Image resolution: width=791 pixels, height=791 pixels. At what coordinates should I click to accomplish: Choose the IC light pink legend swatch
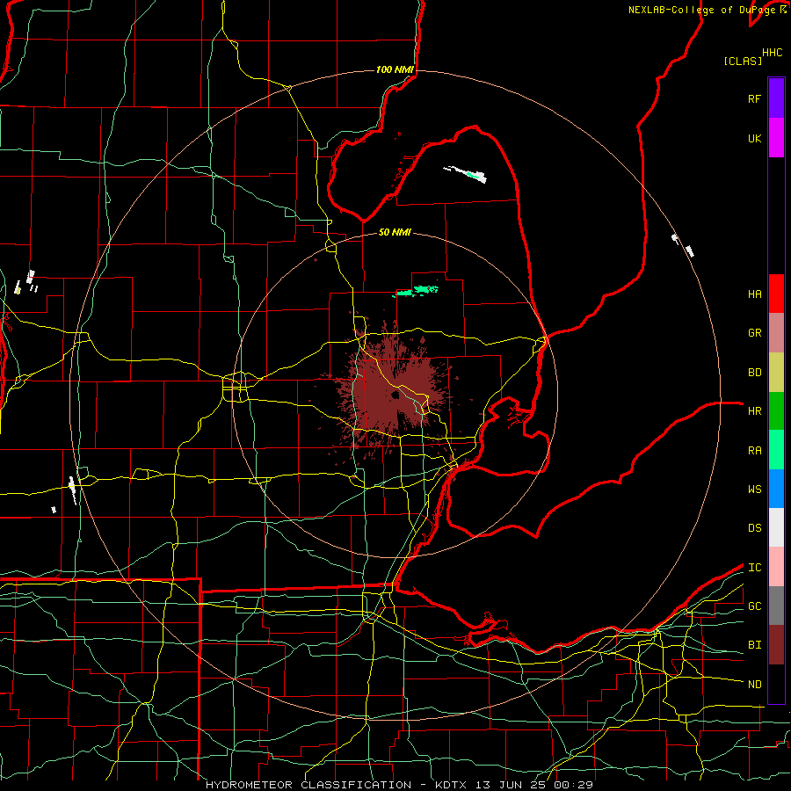(776, 567)
